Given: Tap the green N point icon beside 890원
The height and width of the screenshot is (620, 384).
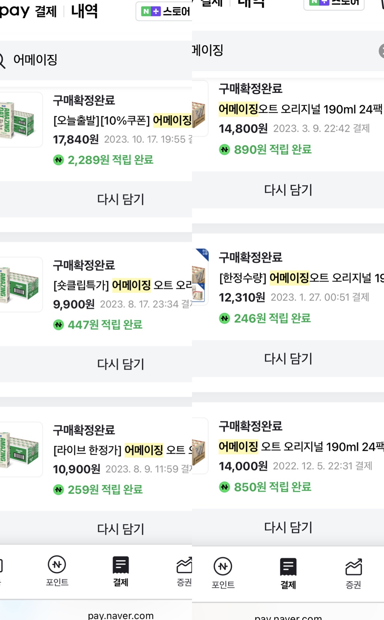Looking at the screenshot, I should coord(224,150).
